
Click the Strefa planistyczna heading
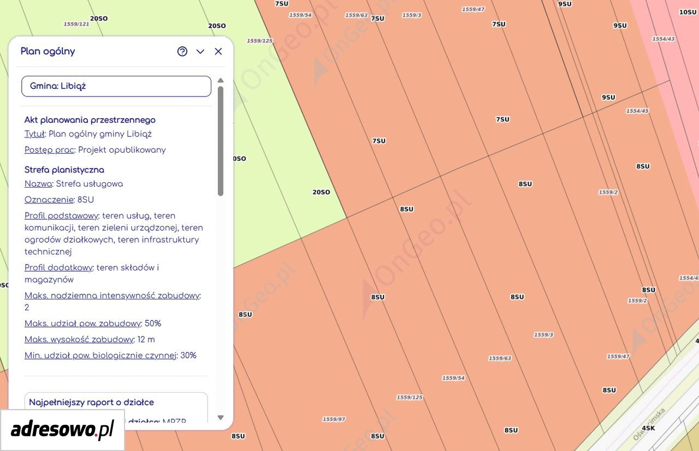tap(64, 170)
